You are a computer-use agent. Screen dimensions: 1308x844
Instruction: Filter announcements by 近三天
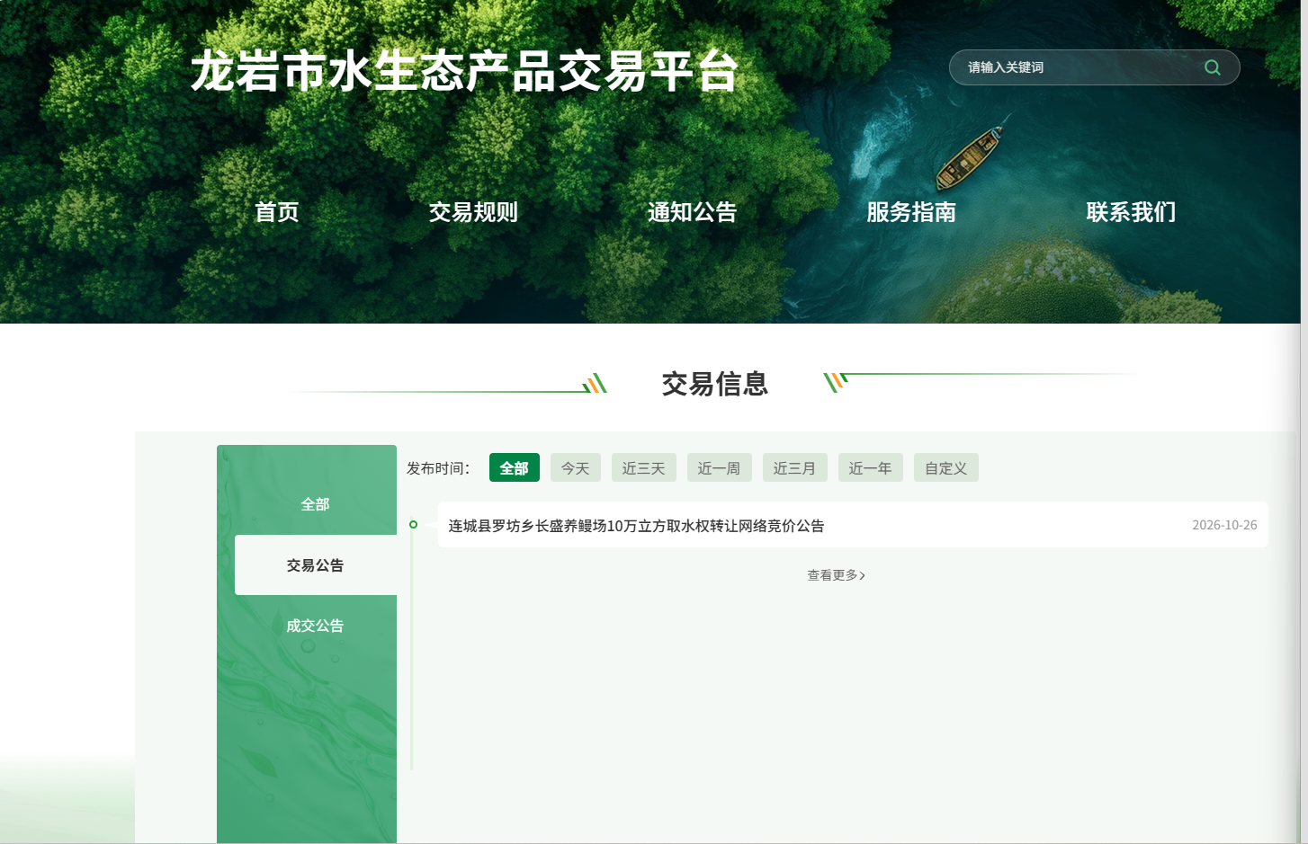644,467
